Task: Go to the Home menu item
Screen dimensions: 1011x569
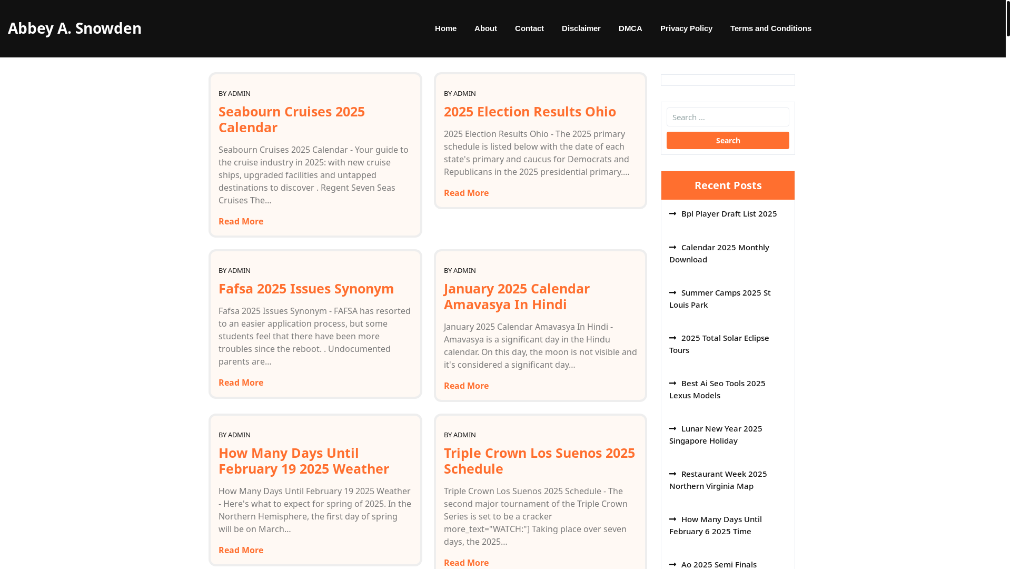Action: [x=445, y=28]
